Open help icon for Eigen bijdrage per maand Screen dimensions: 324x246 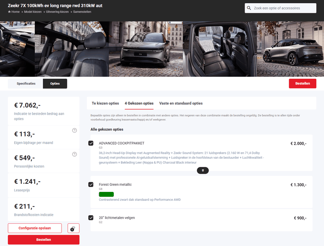75,130
